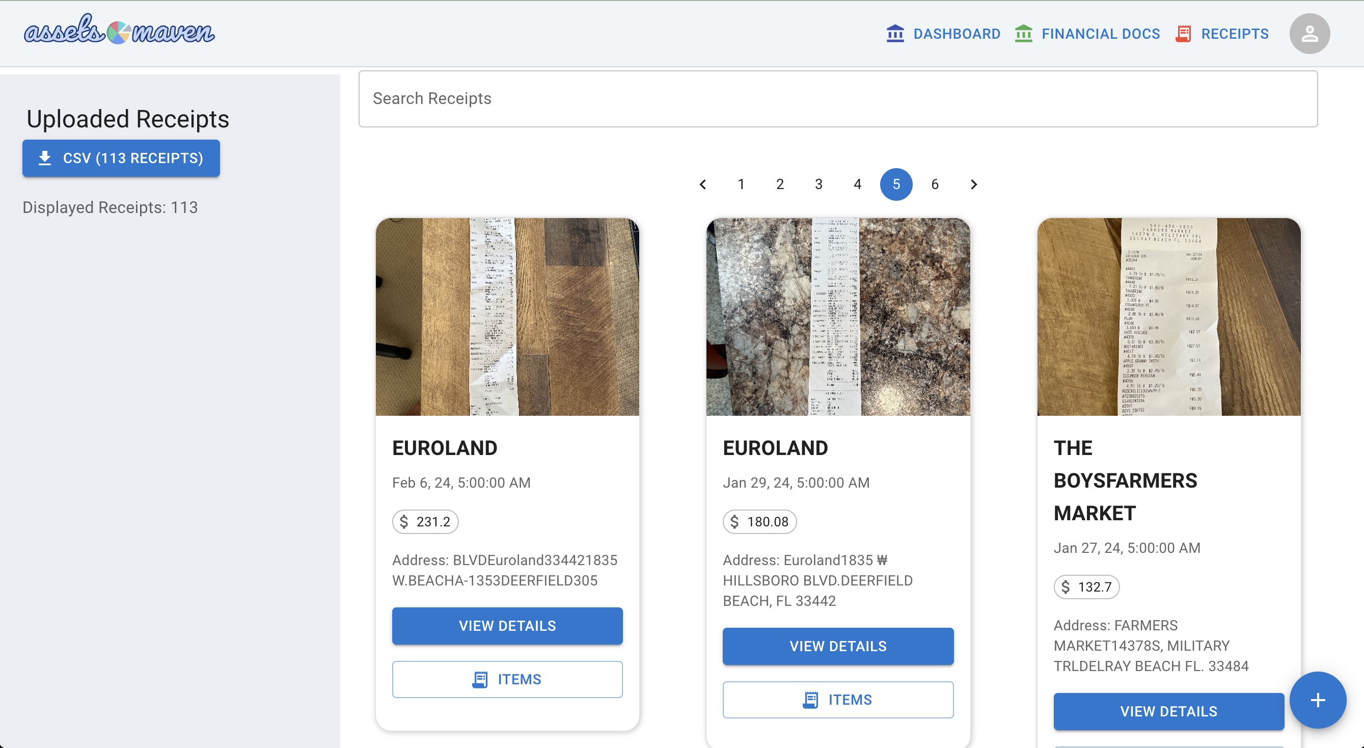This screenshot has height=748, width=1364.
Task: Select page 1 in pagination
Action: click(x=741, y=184)
